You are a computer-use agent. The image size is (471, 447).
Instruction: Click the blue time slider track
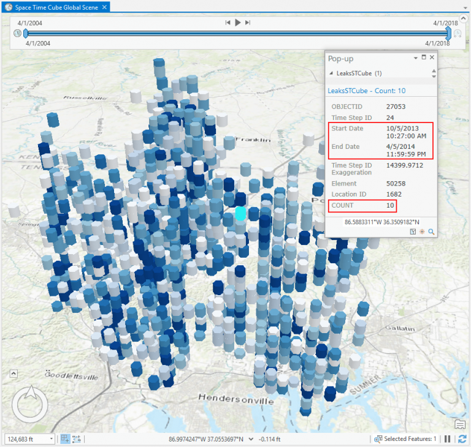coord(237,33)
